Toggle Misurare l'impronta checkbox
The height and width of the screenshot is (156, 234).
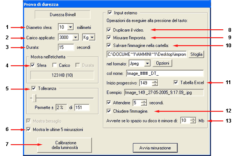(109, 38)
